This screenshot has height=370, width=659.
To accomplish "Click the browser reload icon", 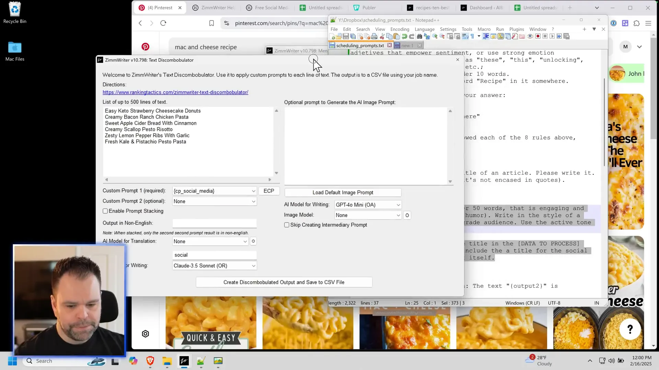I will (163, 23).
